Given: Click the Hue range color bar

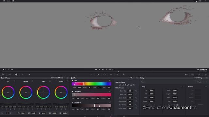Looking at the screenshot, I should (91, 84).
